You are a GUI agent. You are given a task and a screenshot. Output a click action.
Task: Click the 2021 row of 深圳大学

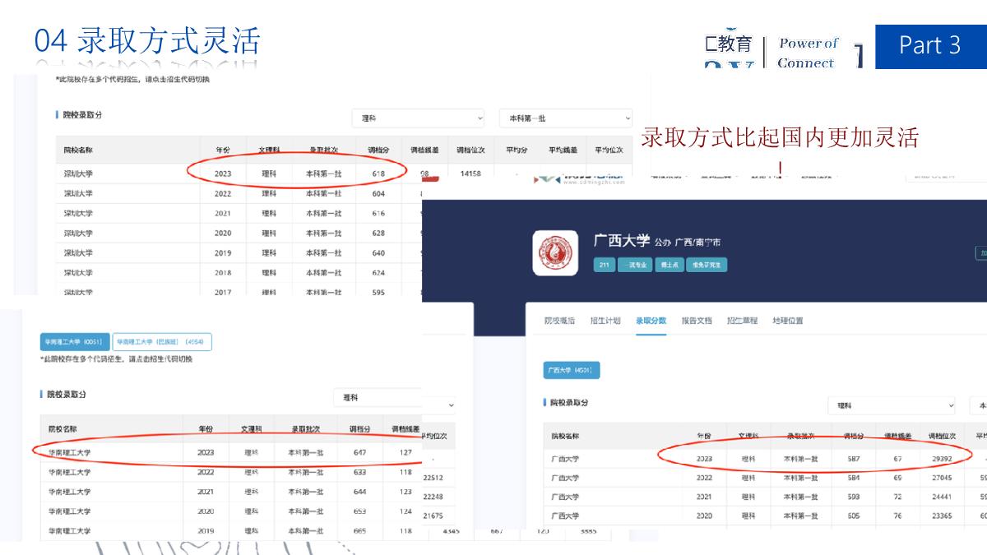[x=239, y=214]
